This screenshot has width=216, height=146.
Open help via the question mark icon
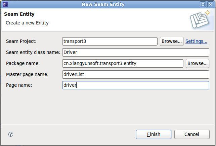click(11, 134)
